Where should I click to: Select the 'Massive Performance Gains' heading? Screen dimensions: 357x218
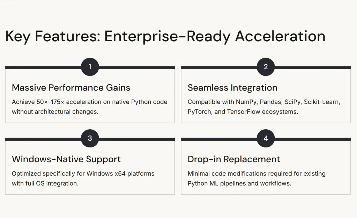coord(71,88)
